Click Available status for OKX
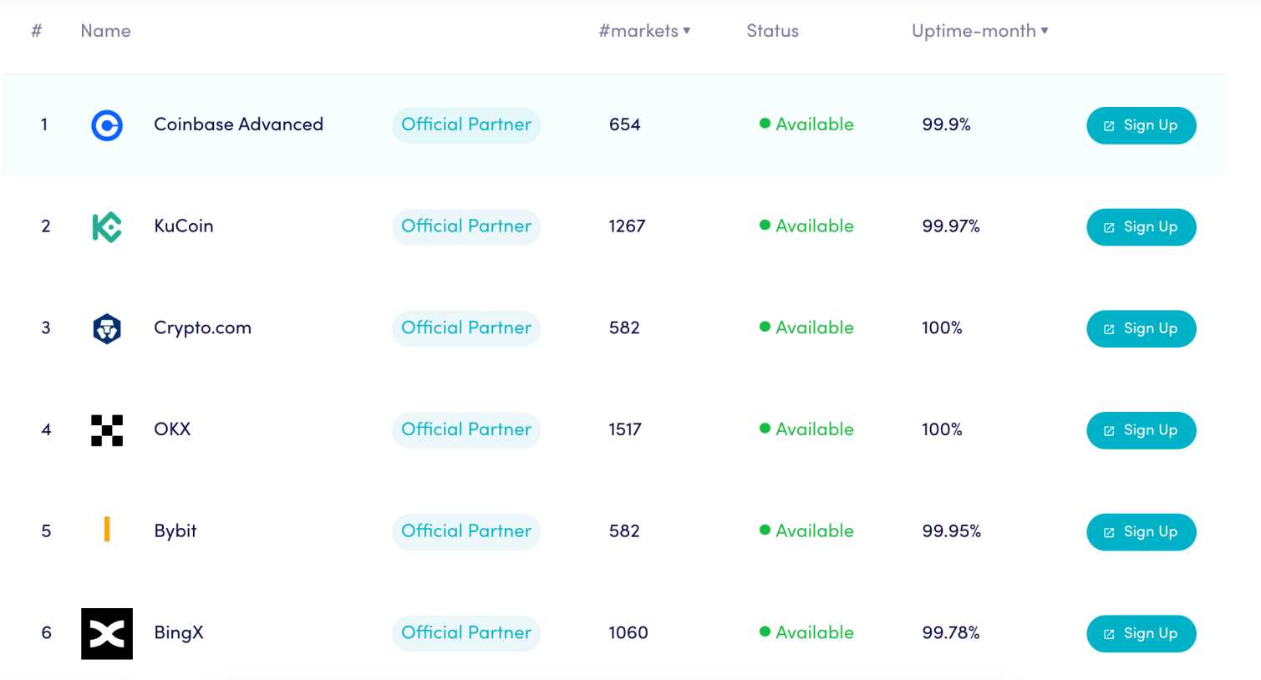The width and height of the screenshot is (1261, 680). [806, 429]
